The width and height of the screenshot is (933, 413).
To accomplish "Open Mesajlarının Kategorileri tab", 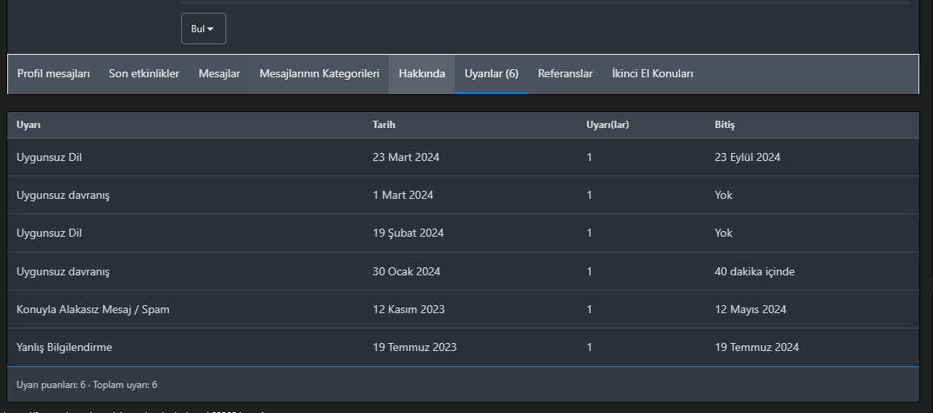I will (x=319, y=74).
